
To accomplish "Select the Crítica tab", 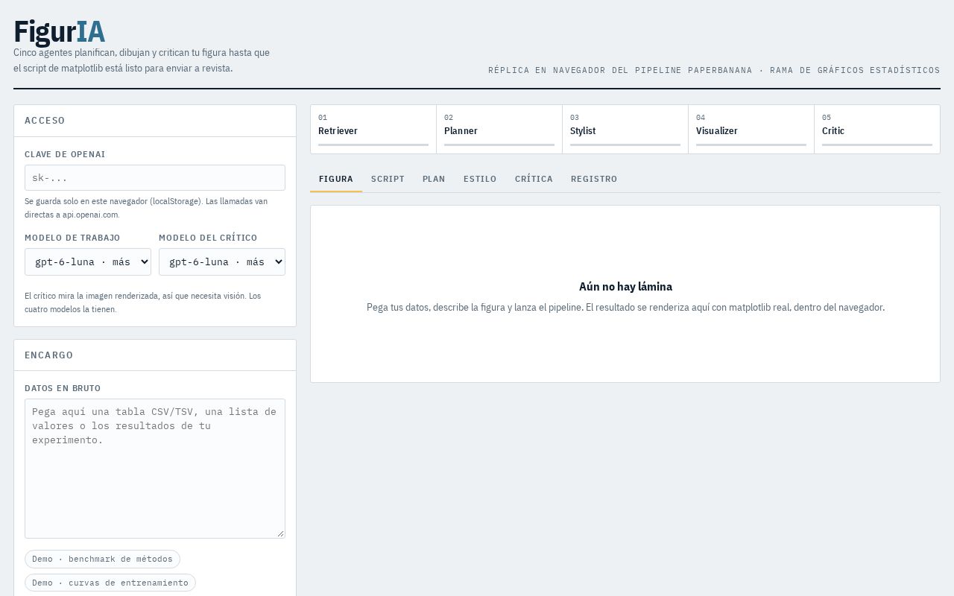I will coord(534,179).
